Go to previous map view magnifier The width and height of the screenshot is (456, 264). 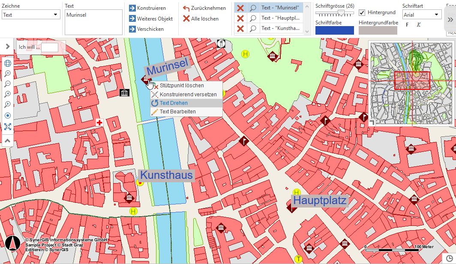[8, 95]
